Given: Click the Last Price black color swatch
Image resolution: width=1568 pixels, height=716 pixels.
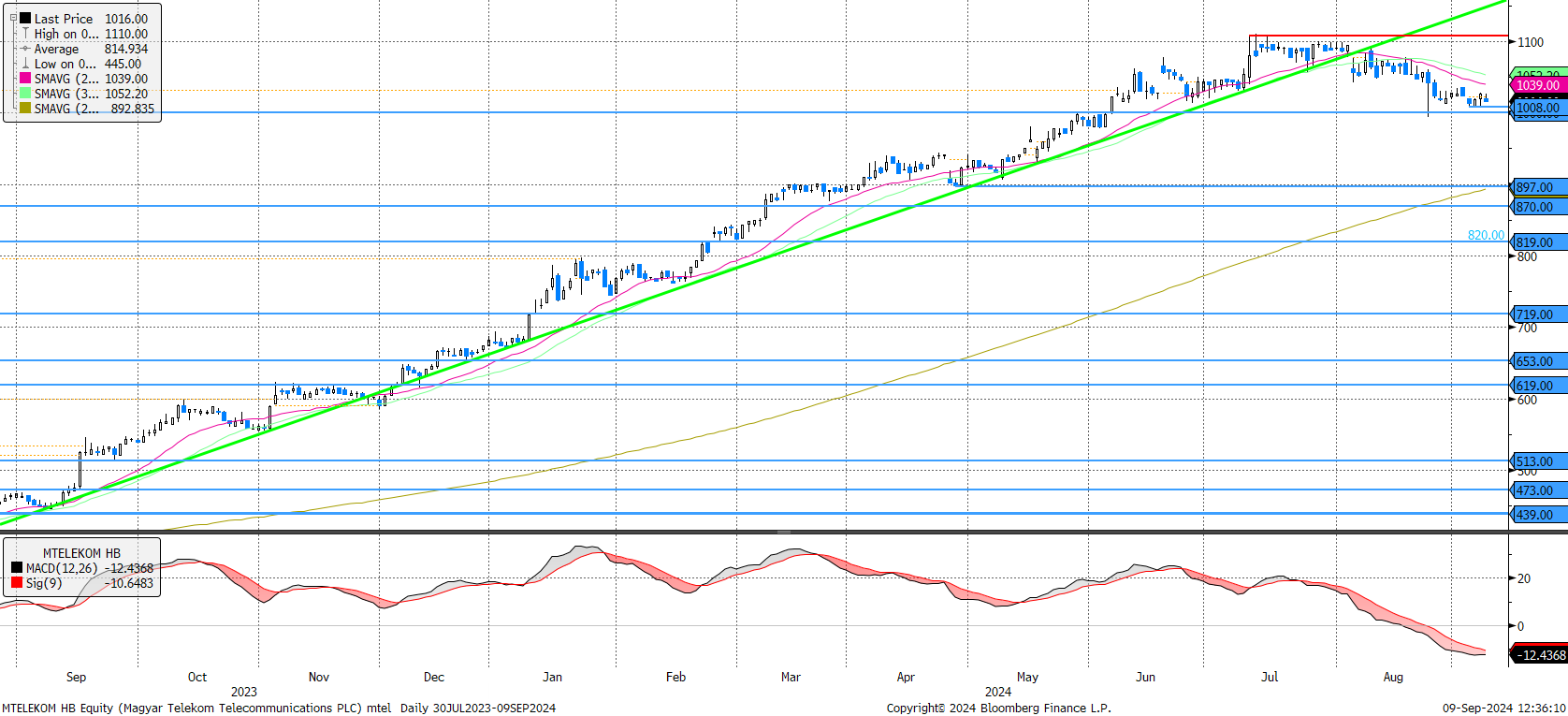Looking at the screenshot, I should [x=26, y=19].
